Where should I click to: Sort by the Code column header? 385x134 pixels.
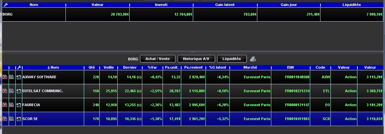coord(320,67)
